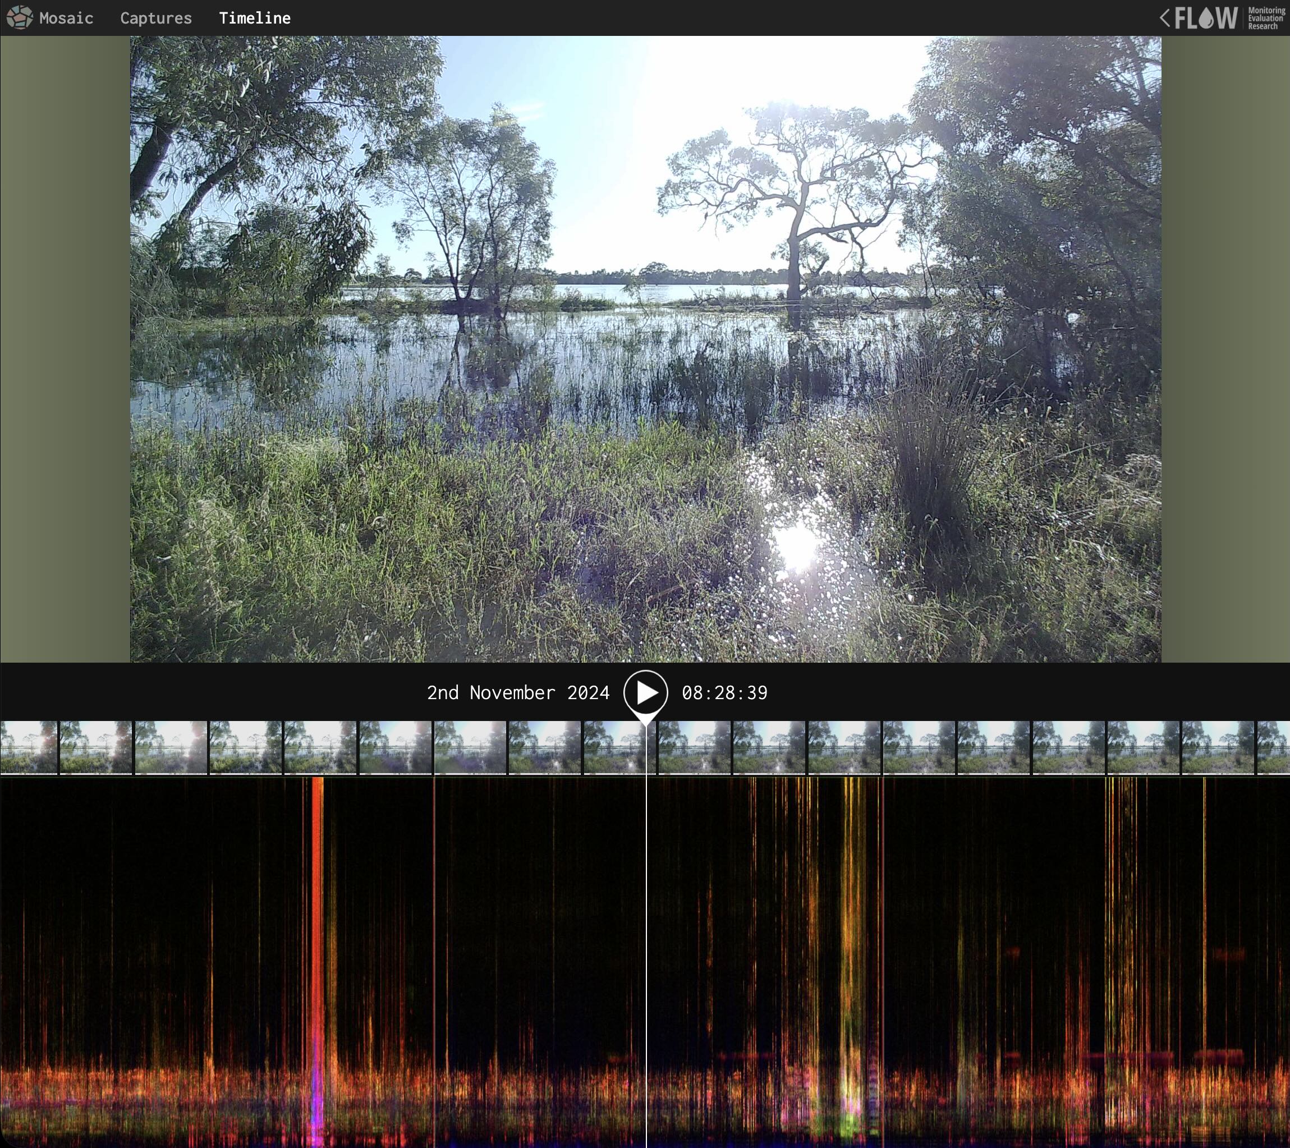Open the FLOW logo link

1206,17
